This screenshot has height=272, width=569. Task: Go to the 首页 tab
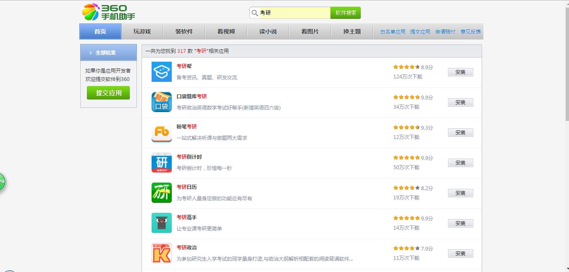(100, 31)
